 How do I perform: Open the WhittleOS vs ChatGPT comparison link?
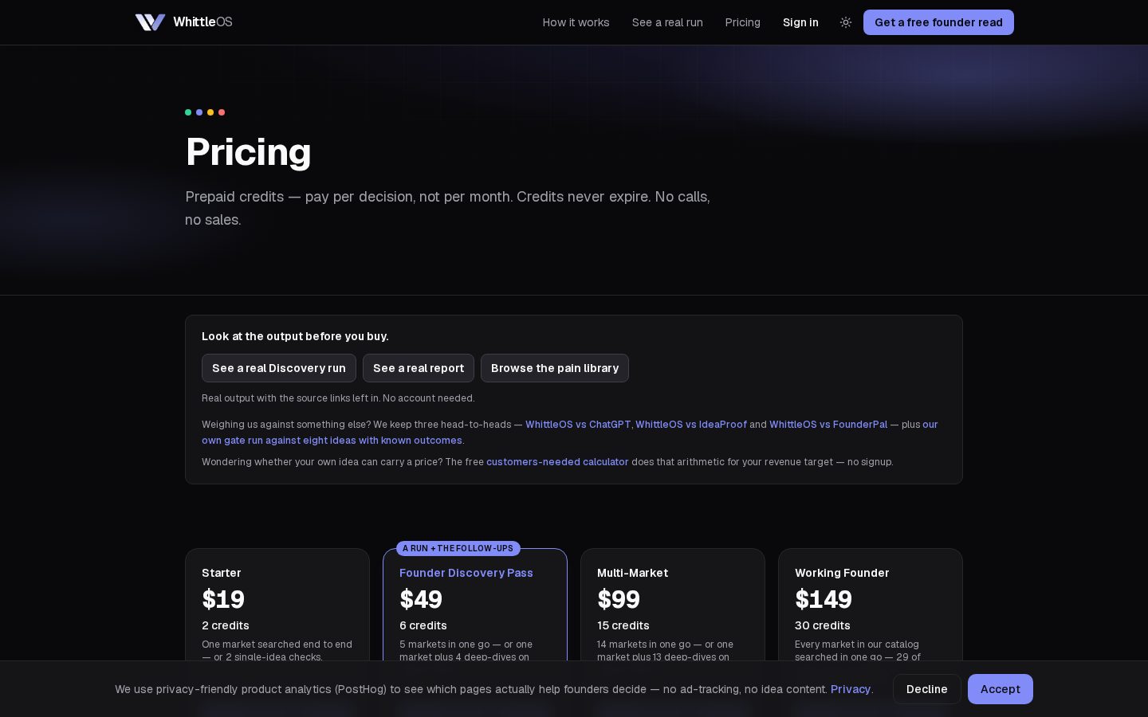[x=578, y=425]
